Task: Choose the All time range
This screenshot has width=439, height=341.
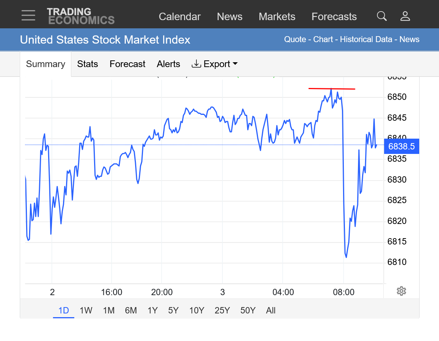Action: 271,310
